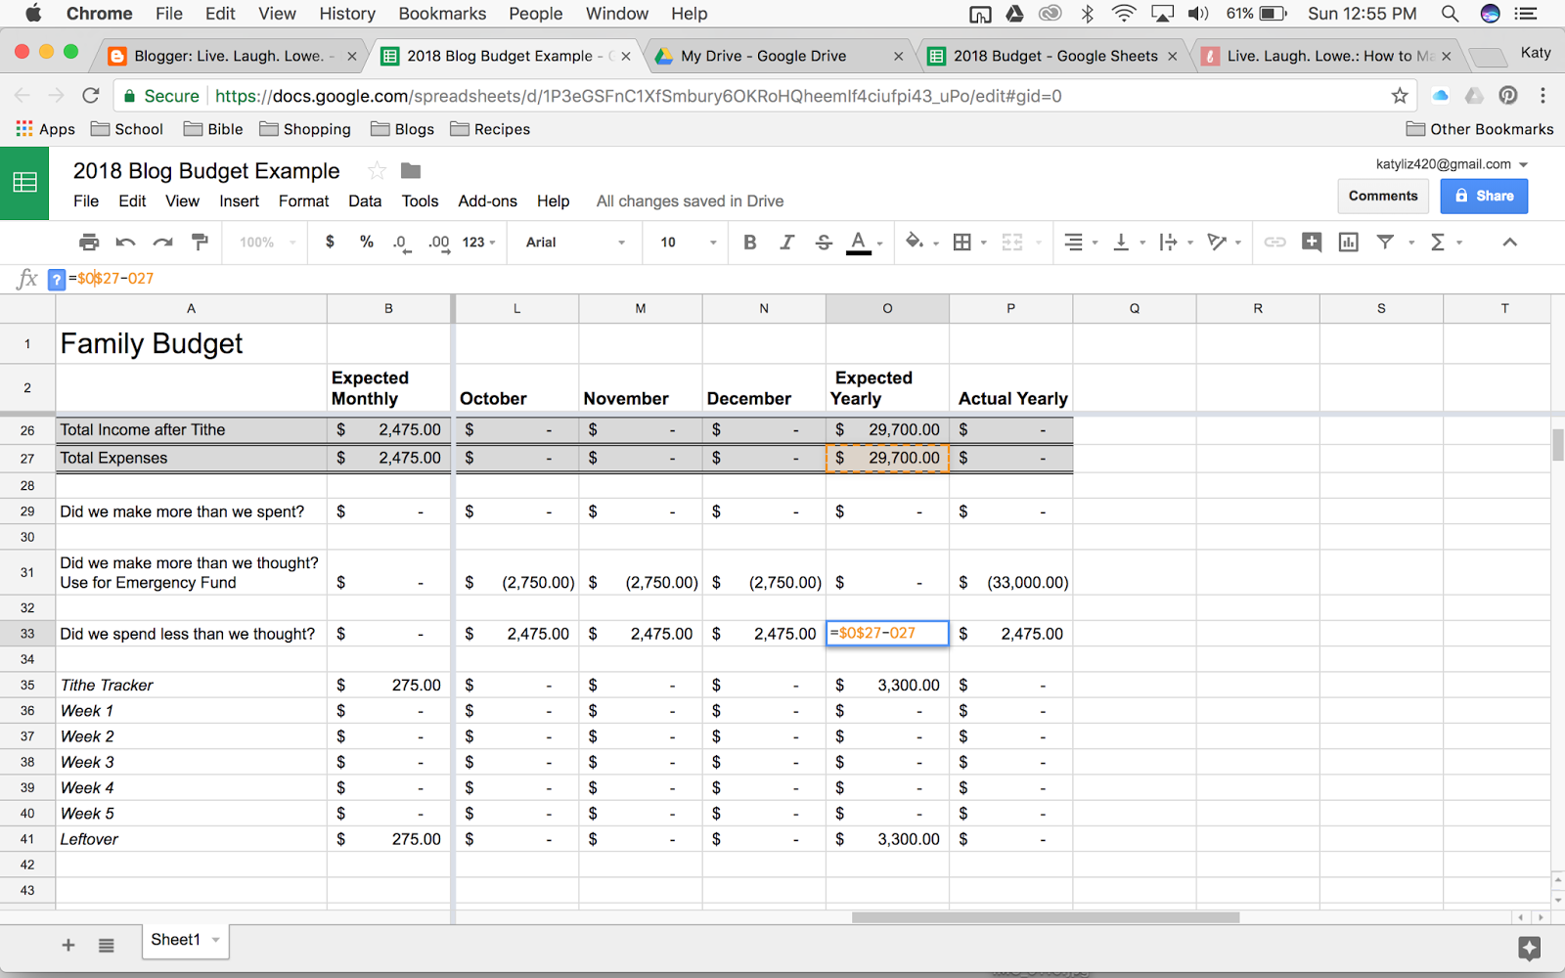1565x978 pixels.
Task: Switch to the 2018 Budget Google Sheets tab
Action: (1051, 56)
